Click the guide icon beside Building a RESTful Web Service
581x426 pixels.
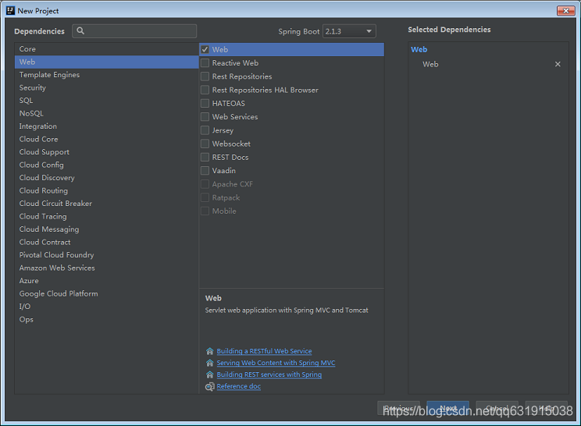(x=210, y=351)
